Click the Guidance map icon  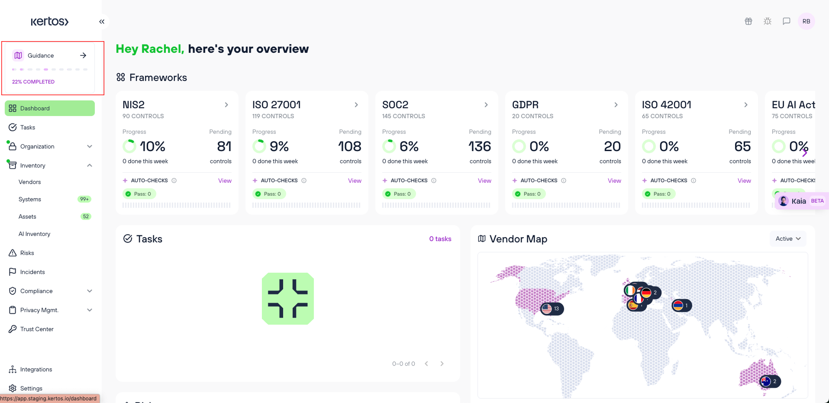click(18, 55)
